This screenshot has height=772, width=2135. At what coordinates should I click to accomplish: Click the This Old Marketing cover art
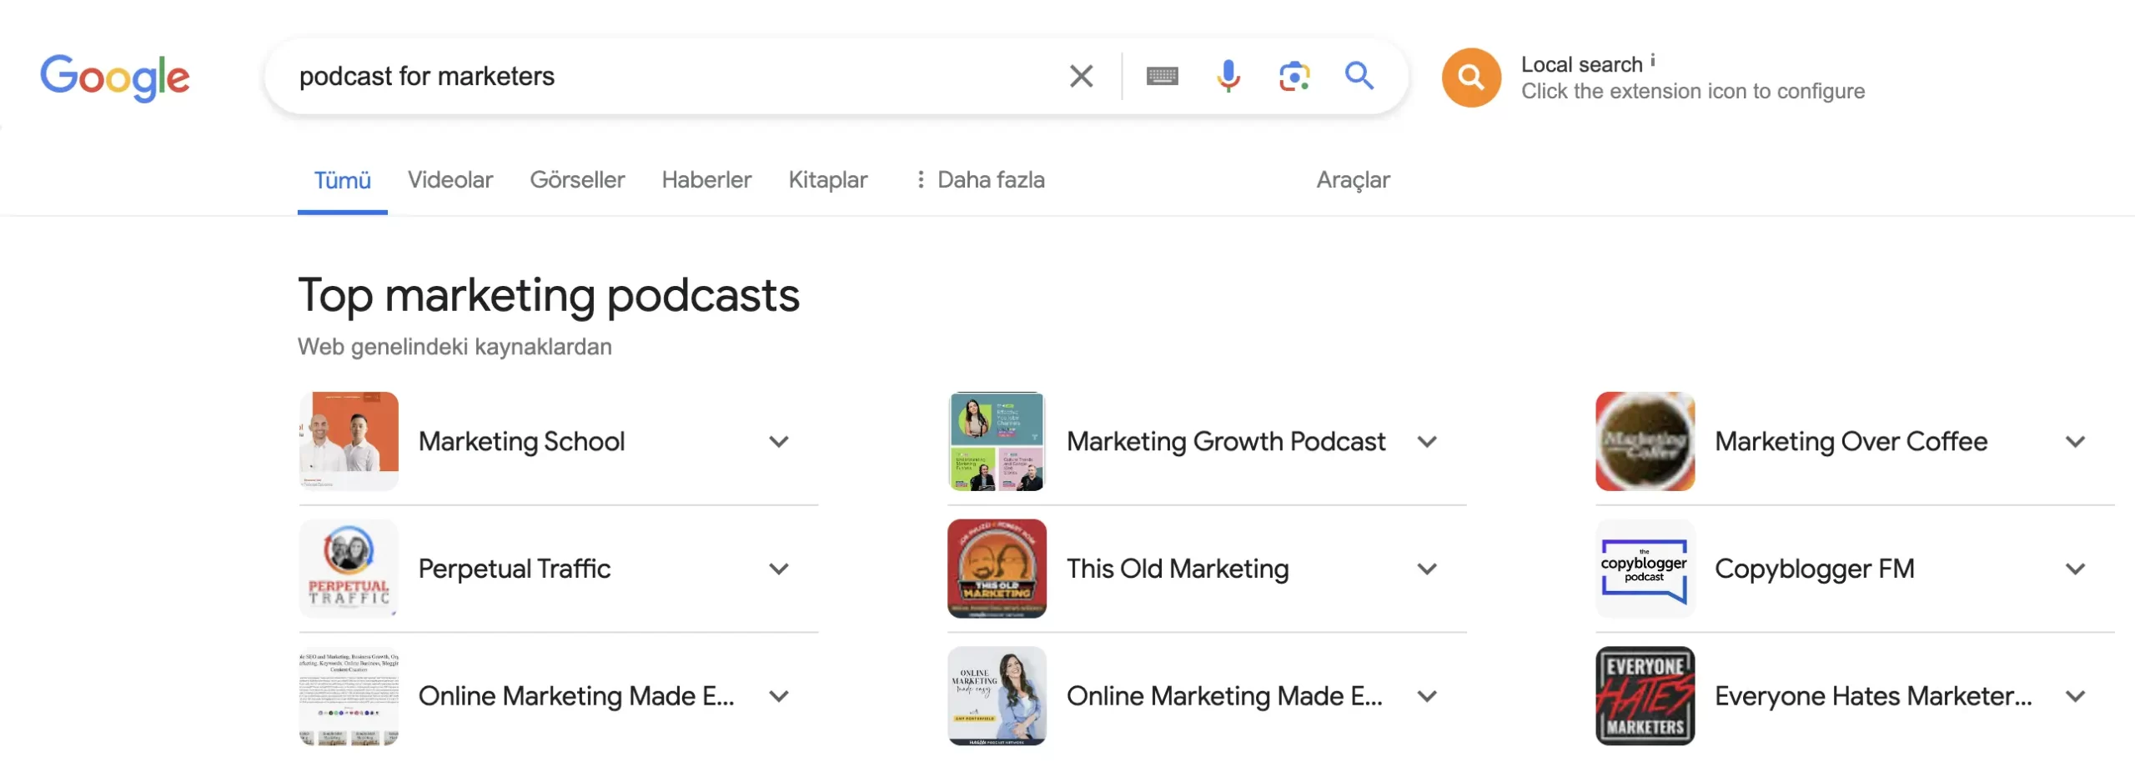coord(997,569)
